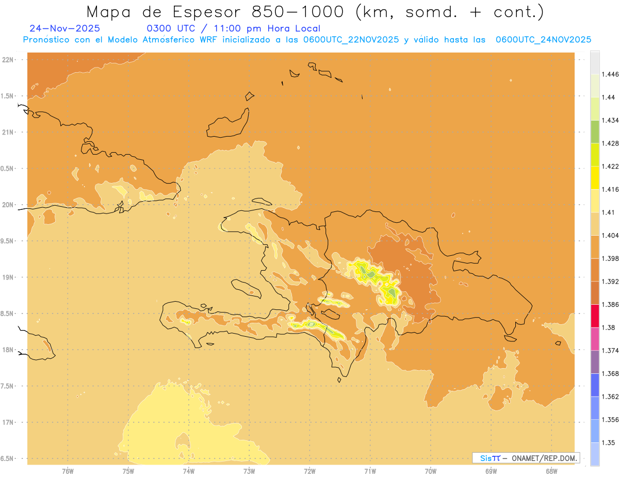
Task: Click legend value '1.368'
Action: coord(610,373)
